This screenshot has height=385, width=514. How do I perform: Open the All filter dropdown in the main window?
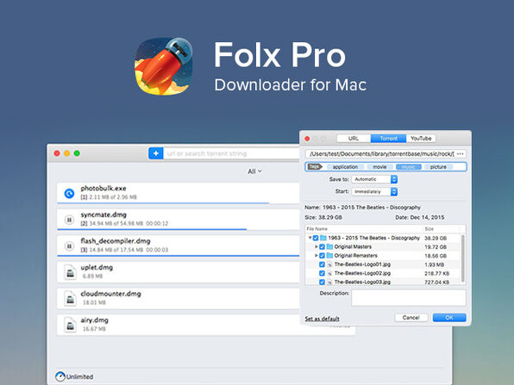click(254, 171)
